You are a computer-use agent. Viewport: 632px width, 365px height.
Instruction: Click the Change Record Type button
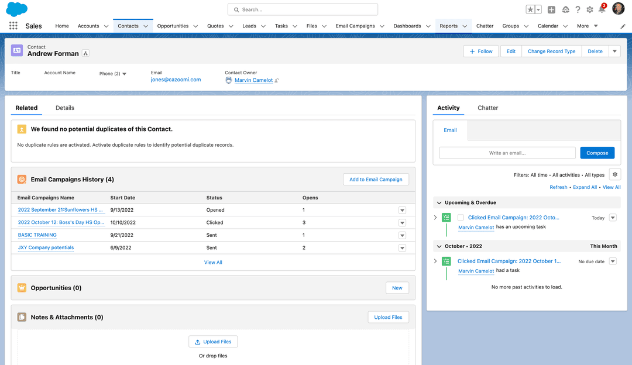551,51
